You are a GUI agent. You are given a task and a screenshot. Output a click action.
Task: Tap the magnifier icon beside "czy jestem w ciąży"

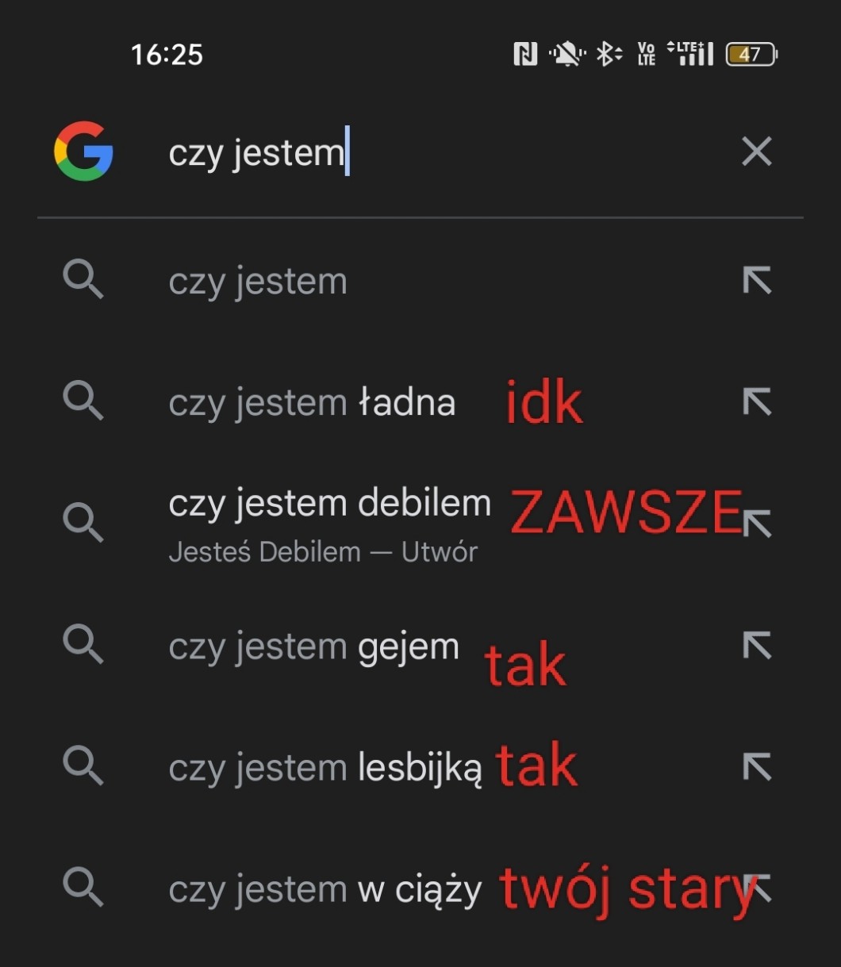point(83,888)
